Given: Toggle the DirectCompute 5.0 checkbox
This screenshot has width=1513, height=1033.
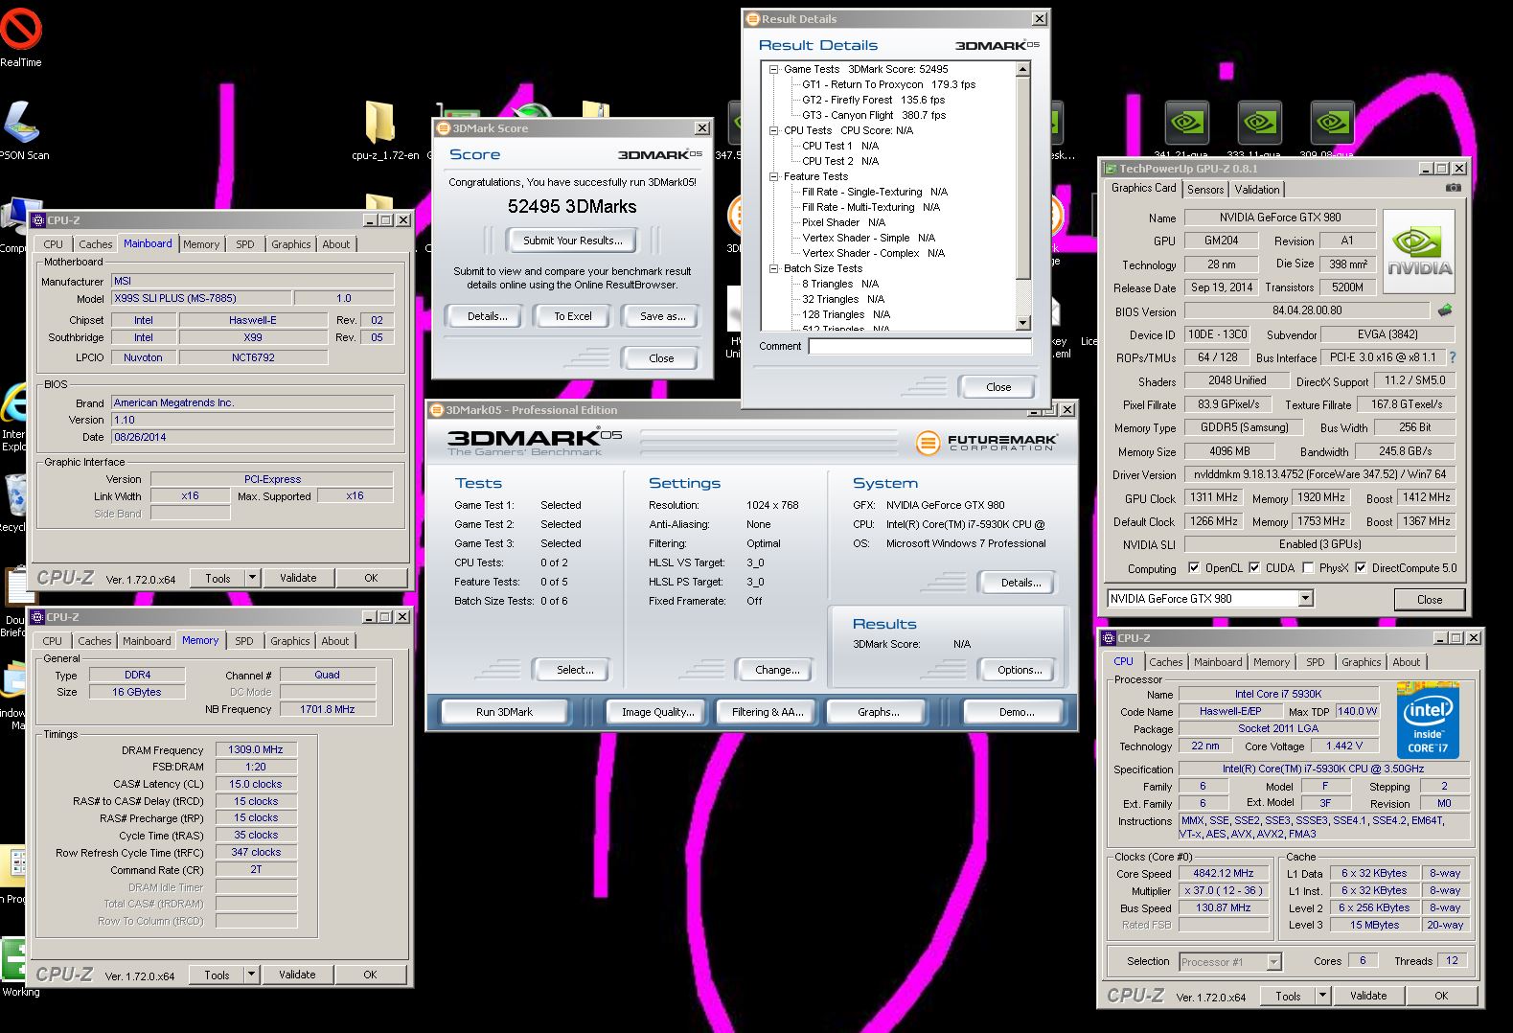Looking at the screenshot, I should click(x=1361, y=567).
